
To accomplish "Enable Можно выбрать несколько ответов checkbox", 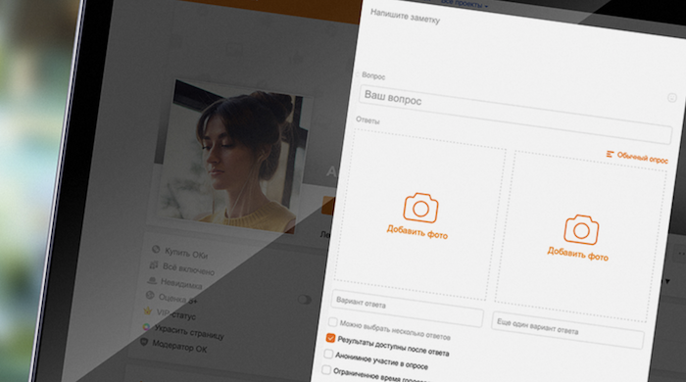I will tap(332, 322).
